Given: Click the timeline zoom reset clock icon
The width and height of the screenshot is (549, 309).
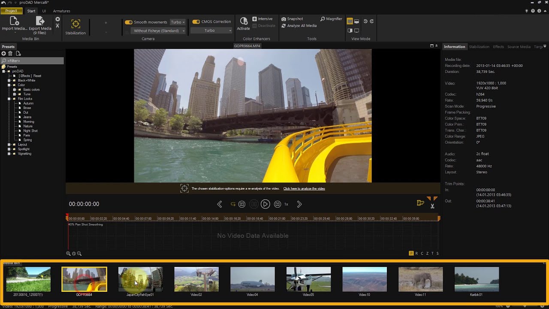Looking at the screenshot, I should tap(74, 254).
